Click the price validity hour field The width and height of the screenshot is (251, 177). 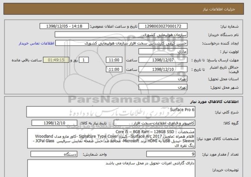point(114,69)
